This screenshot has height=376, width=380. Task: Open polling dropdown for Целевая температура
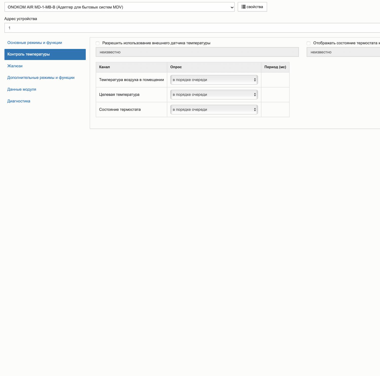click(x=214, y=95)
